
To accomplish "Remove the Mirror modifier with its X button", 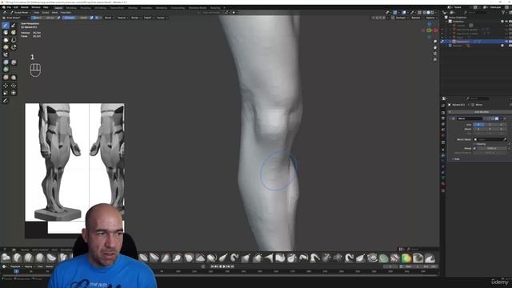I will [x=505, y=118].
